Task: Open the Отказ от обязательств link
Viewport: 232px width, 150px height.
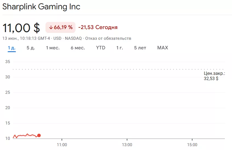Action: tap(108, 38)
